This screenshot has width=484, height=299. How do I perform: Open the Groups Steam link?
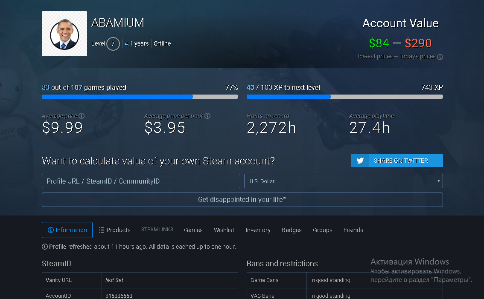pyautogui.click(x=323, y=230)
